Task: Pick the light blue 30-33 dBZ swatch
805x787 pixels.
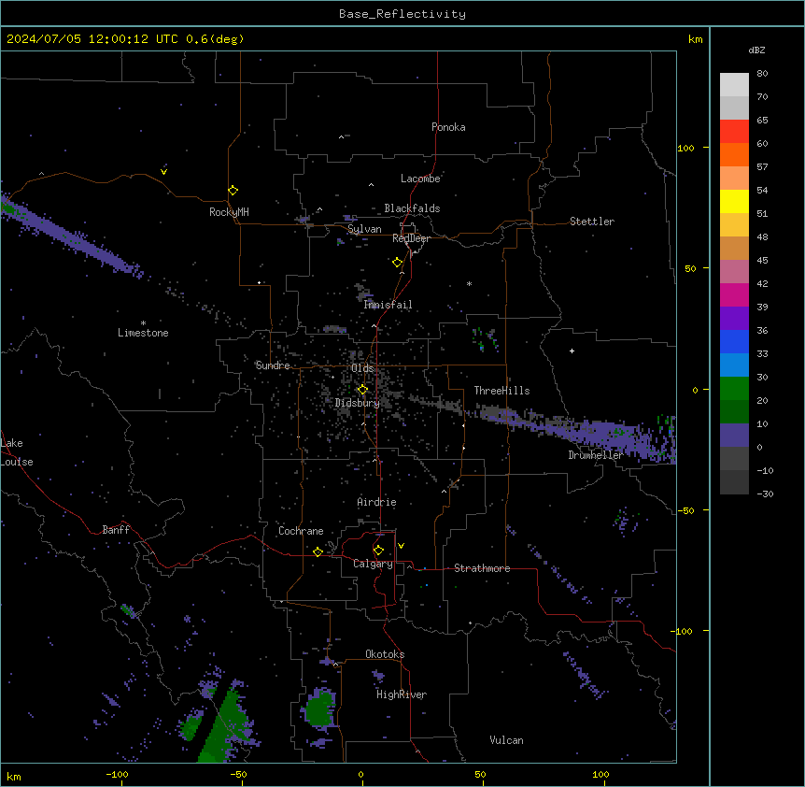Action: (x=734, y=365)
